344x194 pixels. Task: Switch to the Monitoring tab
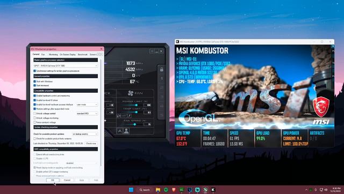[x=53, y=54]
